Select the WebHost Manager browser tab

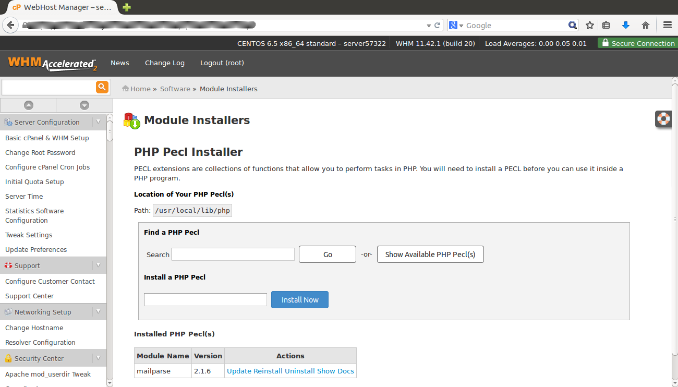click(x=62, y=7)
